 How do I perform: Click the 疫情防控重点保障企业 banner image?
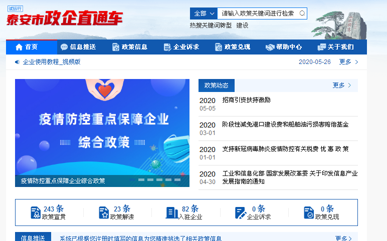[x=102, y=127]
